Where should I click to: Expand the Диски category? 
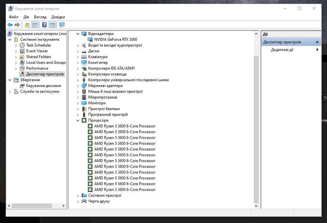tap(78, 51)
